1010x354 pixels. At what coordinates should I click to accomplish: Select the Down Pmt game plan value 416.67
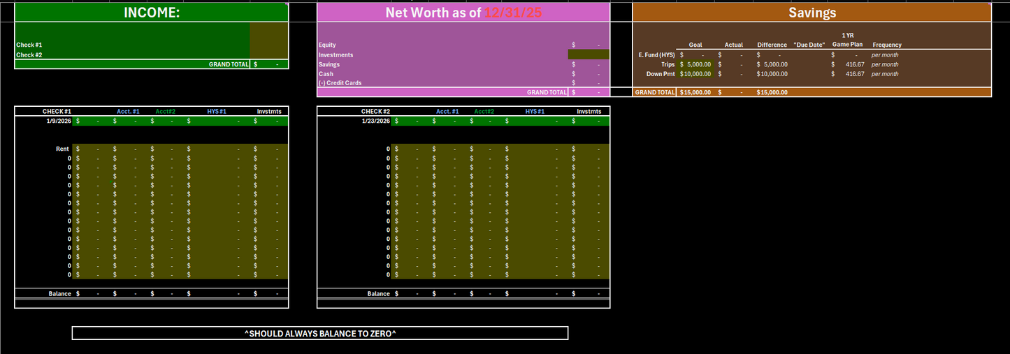855,73
